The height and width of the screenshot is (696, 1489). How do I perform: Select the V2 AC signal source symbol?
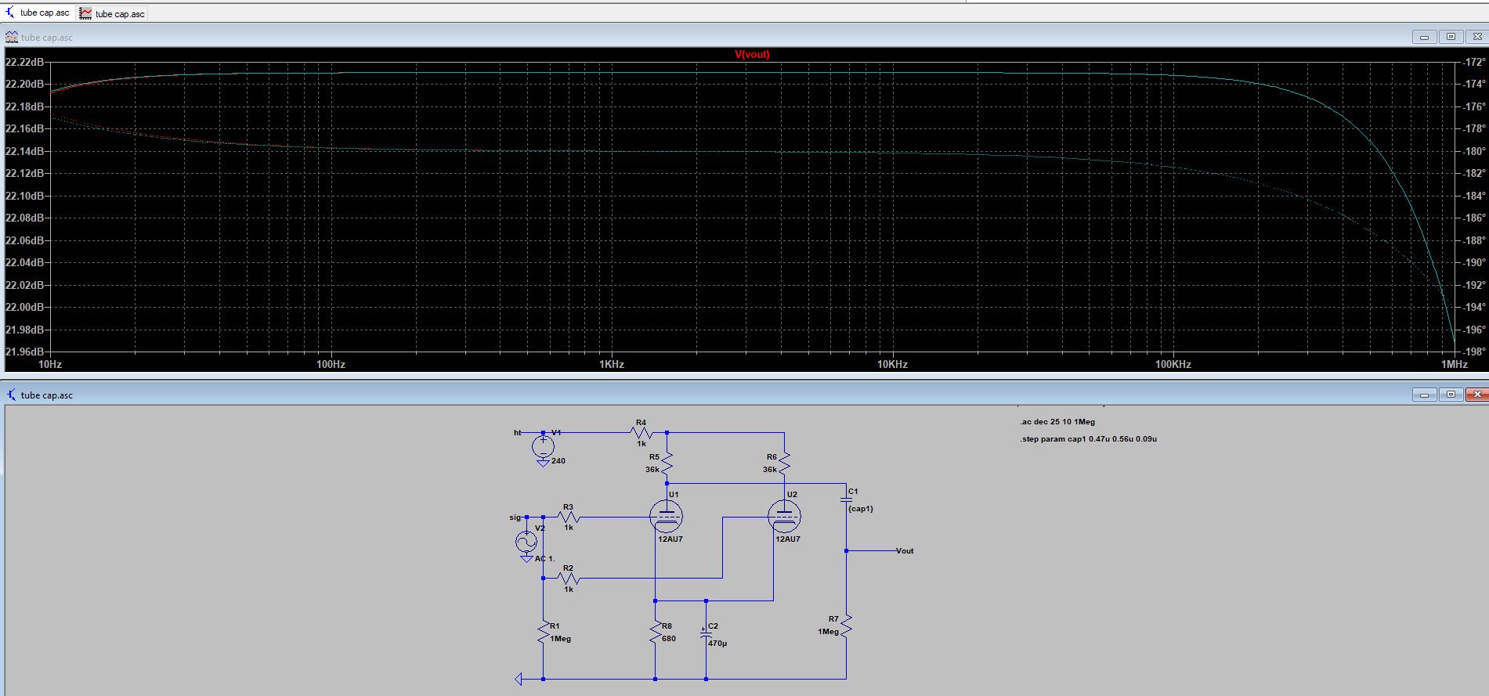[x=526, y=541]
